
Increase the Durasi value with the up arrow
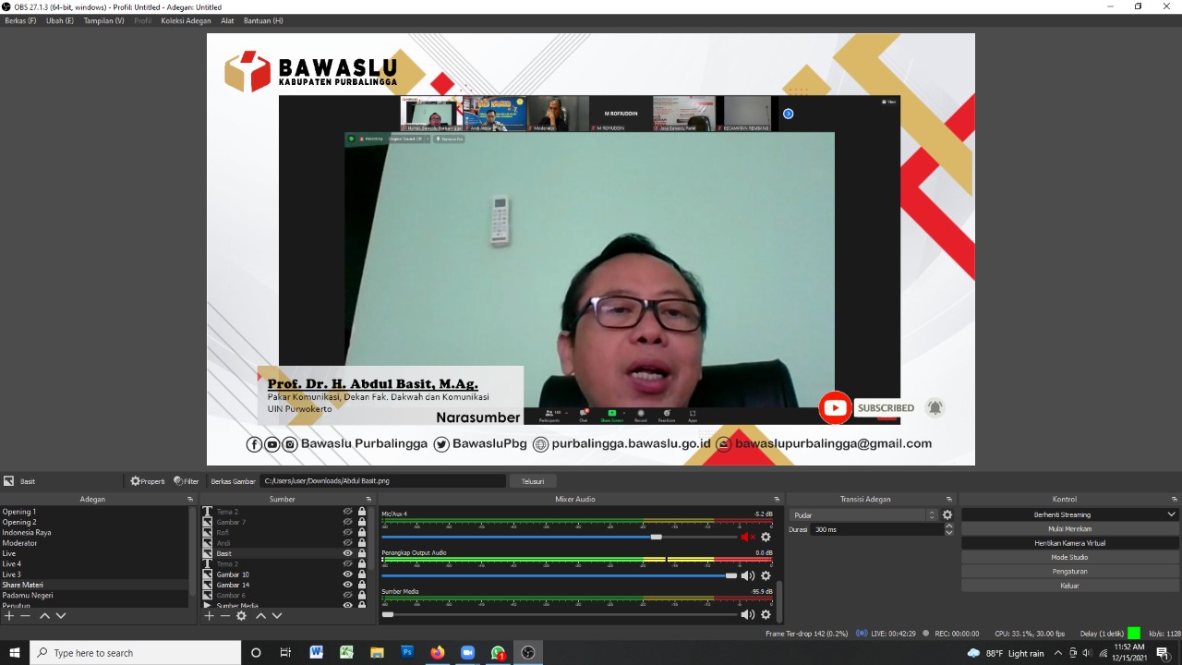[949, 526]
